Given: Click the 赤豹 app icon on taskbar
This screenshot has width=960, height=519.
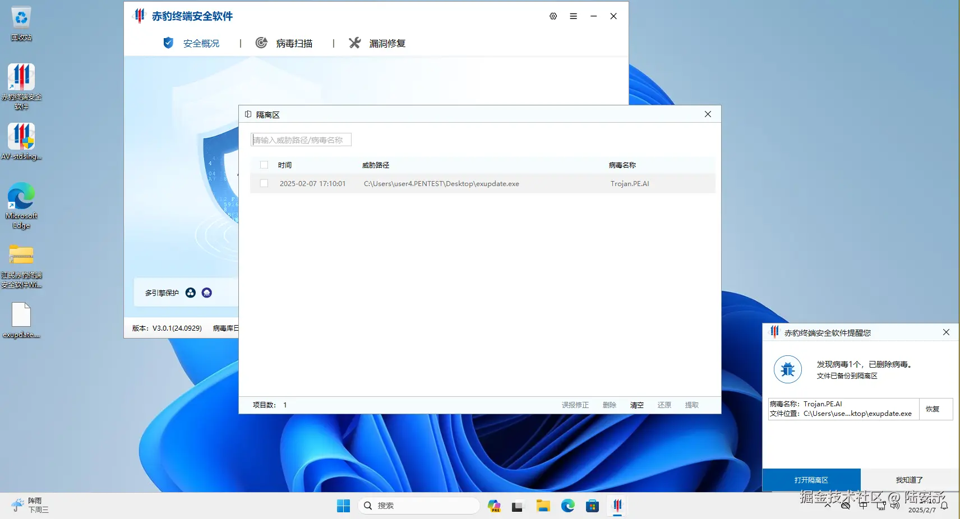Looking at the screenshot, I should (617, 506).
